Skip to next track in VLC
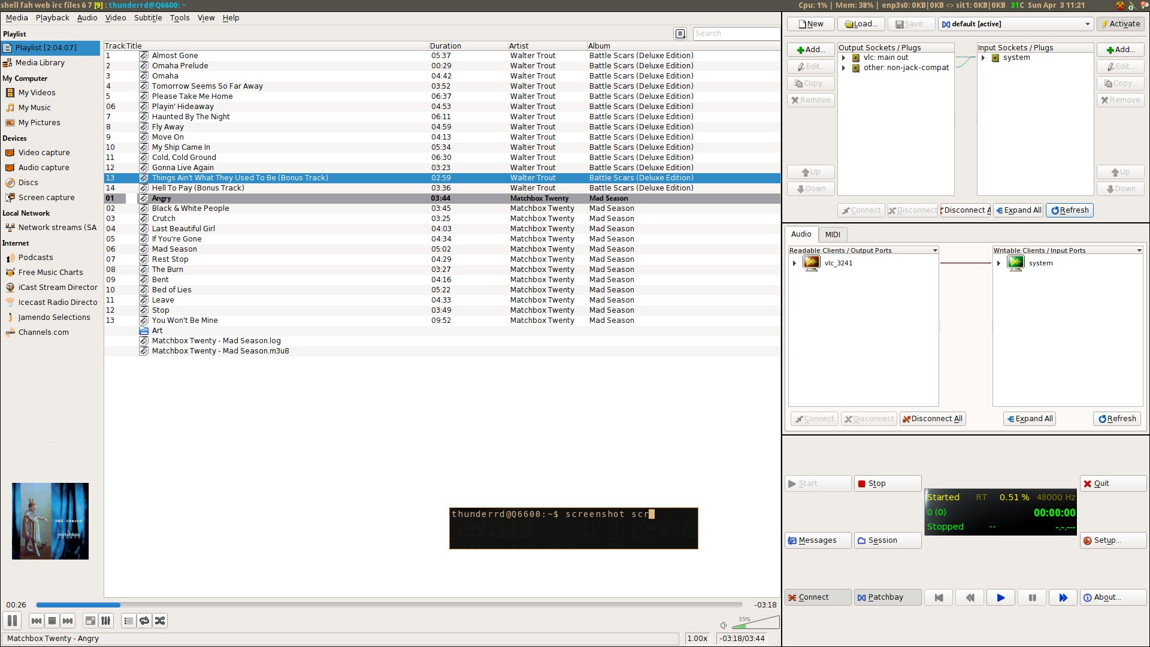The height and width of the screenshot is (647, 1150). (x=68, y=621)
